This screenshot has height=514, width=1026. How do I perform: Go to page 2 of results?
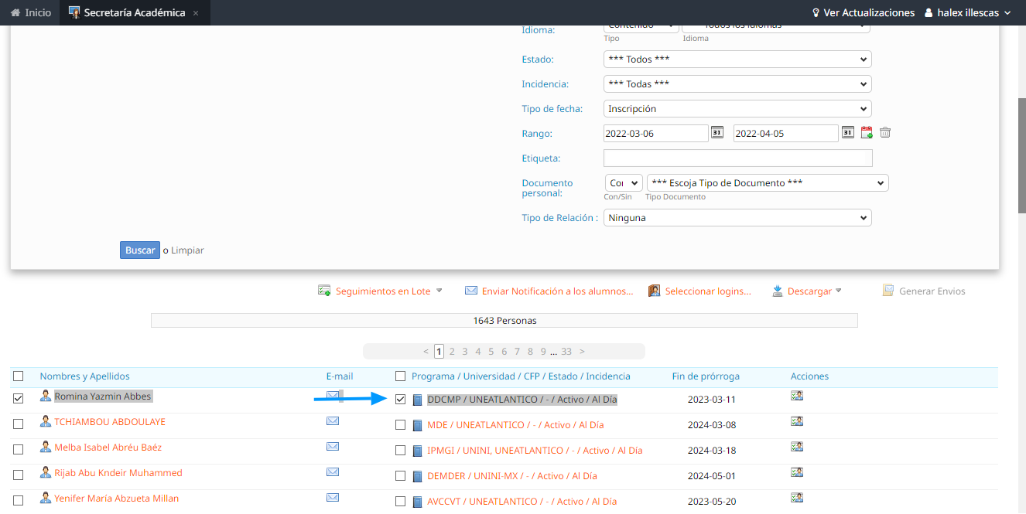pos(452,352)
